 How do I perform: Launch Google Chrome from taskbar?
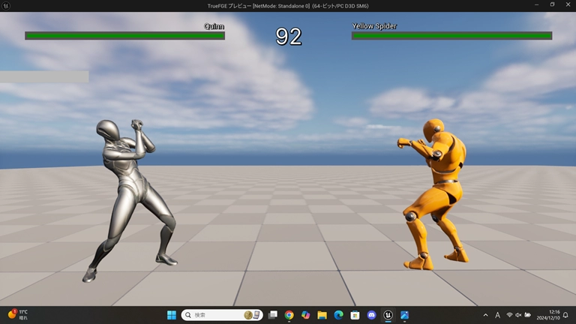click(x=289, y=315)
